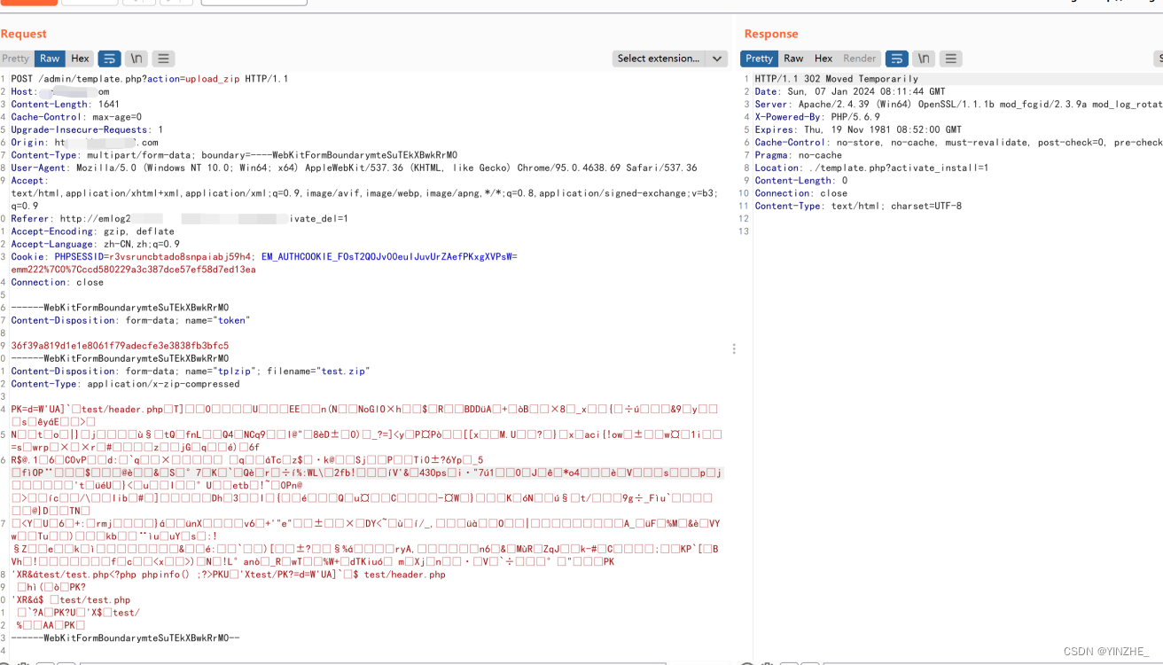Show non-printable characters in Request panel
Image resolution: width=1163 pixels, height=665 pixels.
tap(137, 59)
